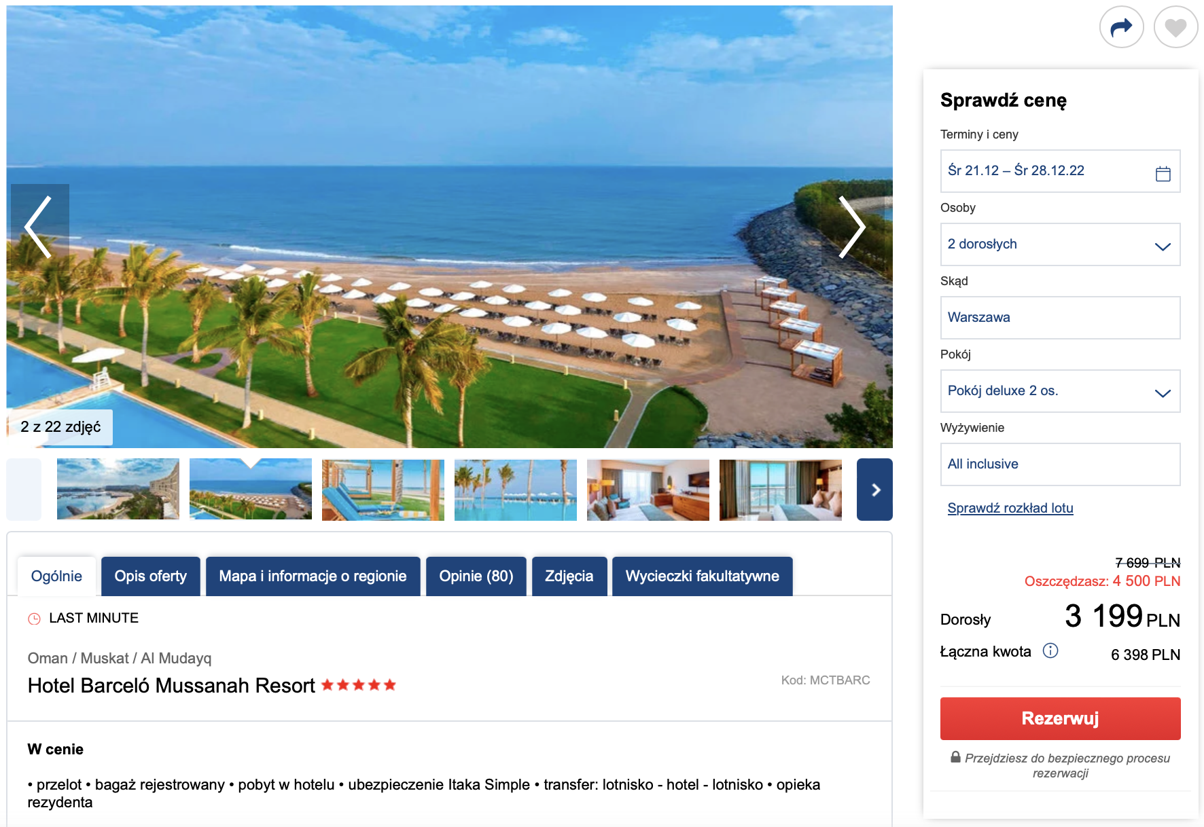This screenshot has height=827, width=1204.
Task: Open the Śr 21.12 – Śr 28.12.22 date selector
Action: [x=1060, y=171]
